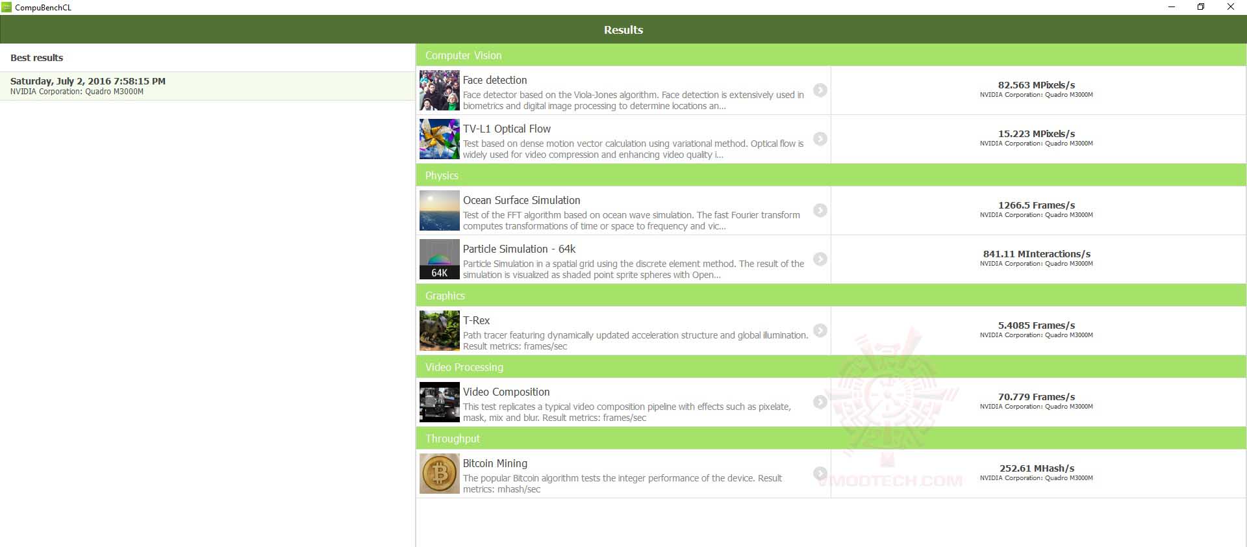
Task: Select the 1266.5 Frames/s result
Action: click(1037, 205)
